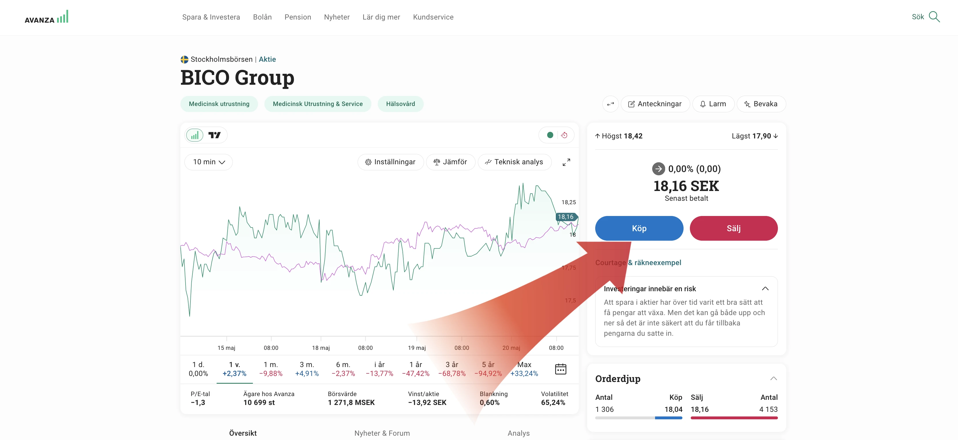Click the Aktie link
This screenshot has height=440, width=958.
[x=267, y=59]
